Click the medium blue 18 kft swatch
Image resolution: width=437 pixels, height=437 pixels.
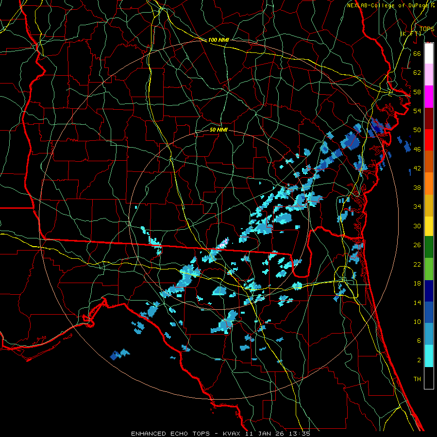tap(429, 312)
